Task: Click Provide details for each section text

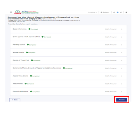Action: (23, 24)
